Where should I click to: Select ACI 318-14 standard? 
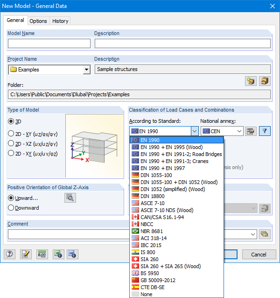click(x=176, y=238)
